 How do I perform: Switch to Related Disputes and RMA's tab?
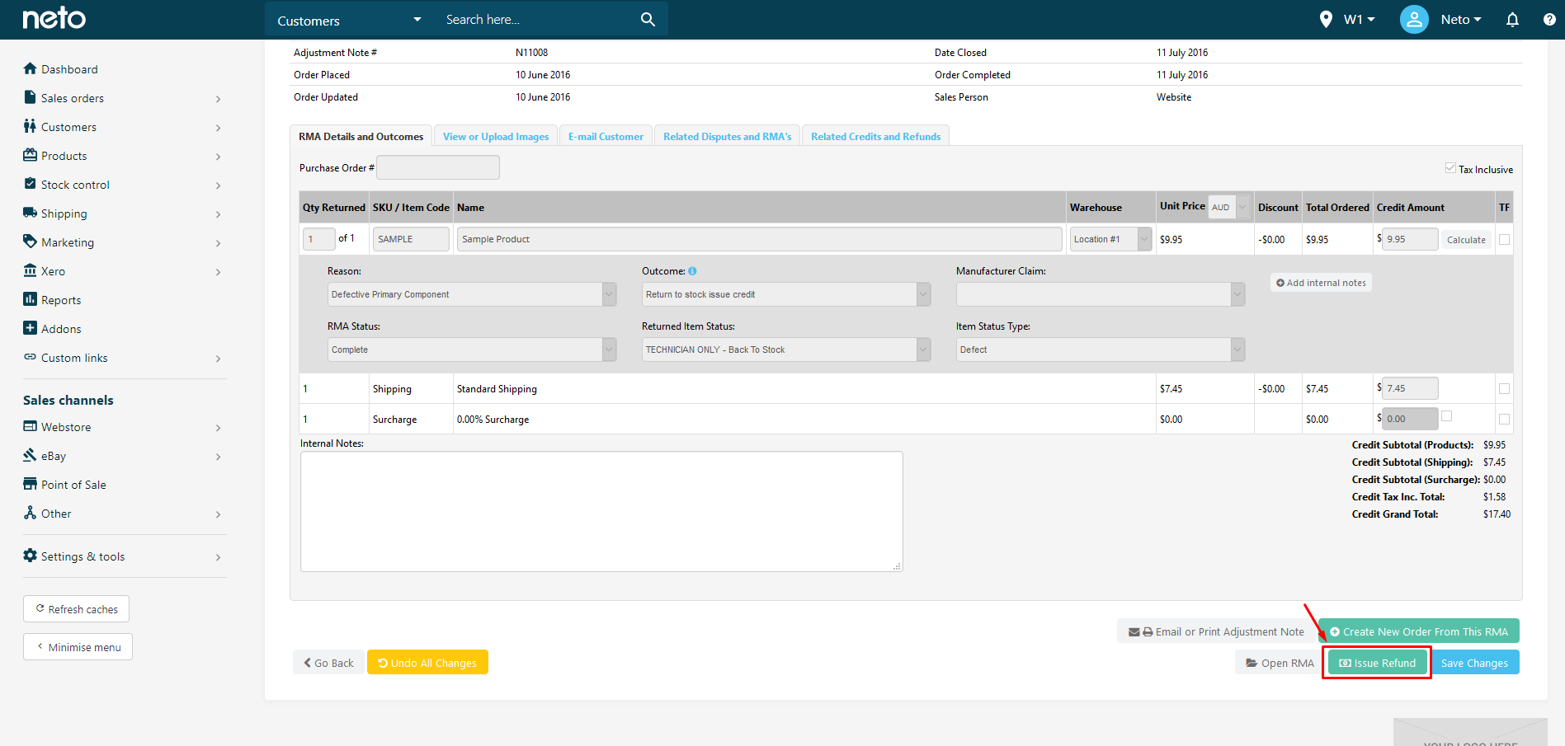pos(727,136)
